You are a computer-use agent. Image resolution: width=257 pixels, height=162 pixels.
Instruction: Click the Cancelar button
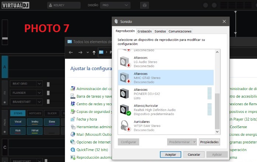pyautogui.click(x=194, y=155)
